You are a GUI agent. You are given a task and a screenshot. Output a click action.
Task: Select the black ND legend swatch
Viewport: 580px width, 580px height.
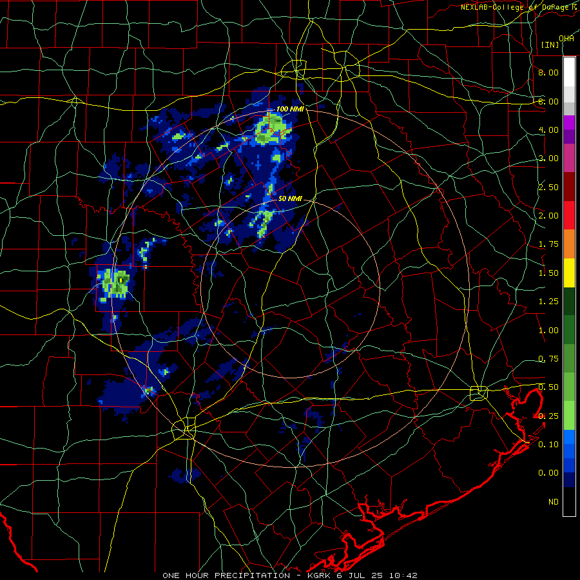pyautogui.click(x=569, y=501)
